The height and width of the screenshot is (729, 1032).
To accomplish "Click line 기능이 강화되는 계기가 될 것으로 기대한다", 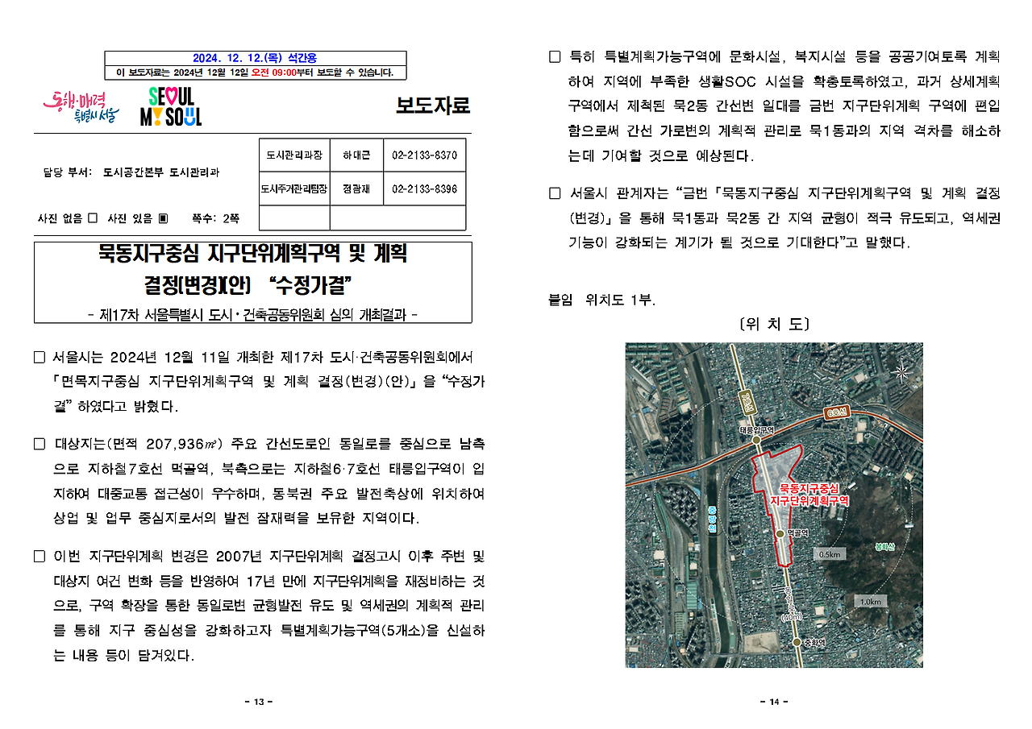I will pyautogui.click(x=739, y=242).
